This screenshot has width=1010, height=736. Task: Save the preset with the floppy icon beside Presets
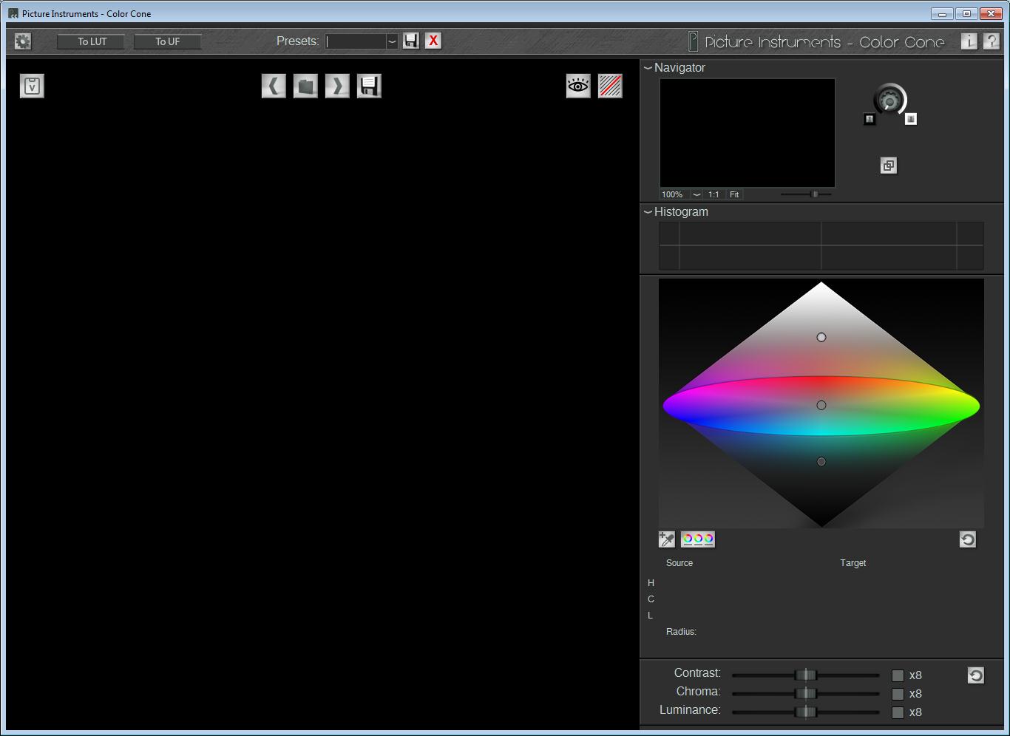(411, 41)
